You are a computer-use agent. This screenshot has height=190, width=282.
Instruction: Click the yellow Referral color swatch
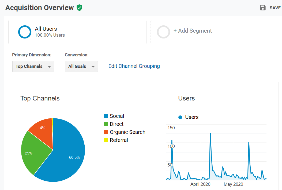point(106,140)
